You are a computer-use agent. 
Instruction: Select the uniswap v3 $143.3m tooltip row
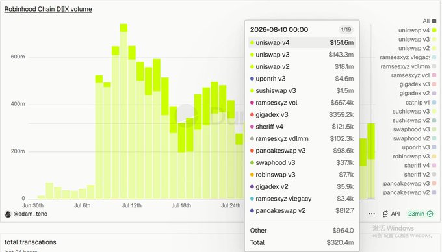point(302,55)
